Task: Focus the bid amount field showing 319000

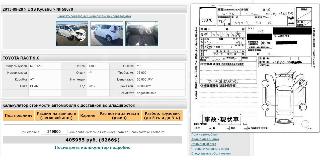Action: coord(54,132)
